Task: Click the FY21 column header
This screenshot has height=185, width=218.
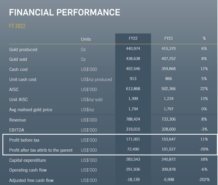Action: click(x=168, y=38)
